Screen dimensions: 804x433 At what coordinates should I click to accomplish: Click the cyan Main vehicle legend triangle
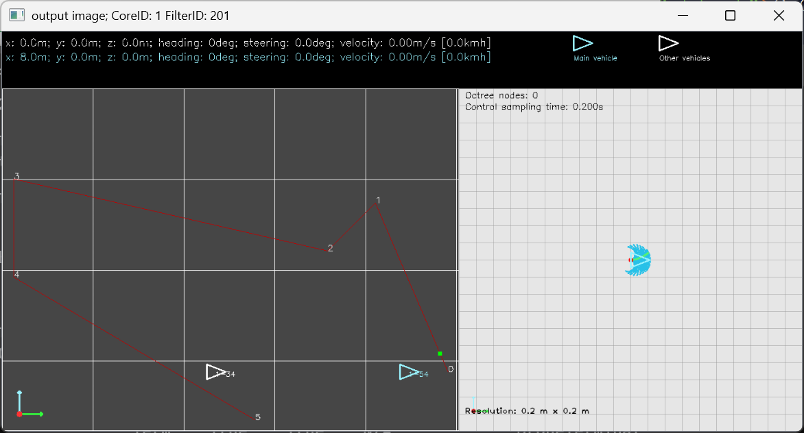(582, 43)
